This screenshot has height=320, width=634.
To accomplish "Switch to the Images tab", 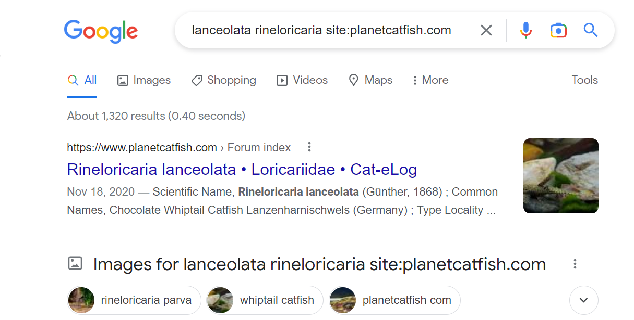I will (x=144, y=80).
